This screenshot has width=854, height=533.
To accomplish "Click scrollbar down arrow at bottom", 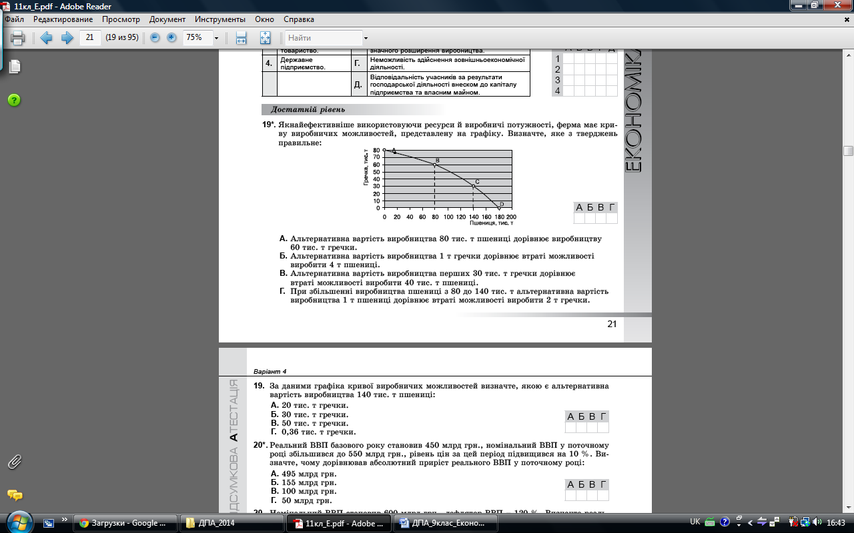I will pos(848,508).
